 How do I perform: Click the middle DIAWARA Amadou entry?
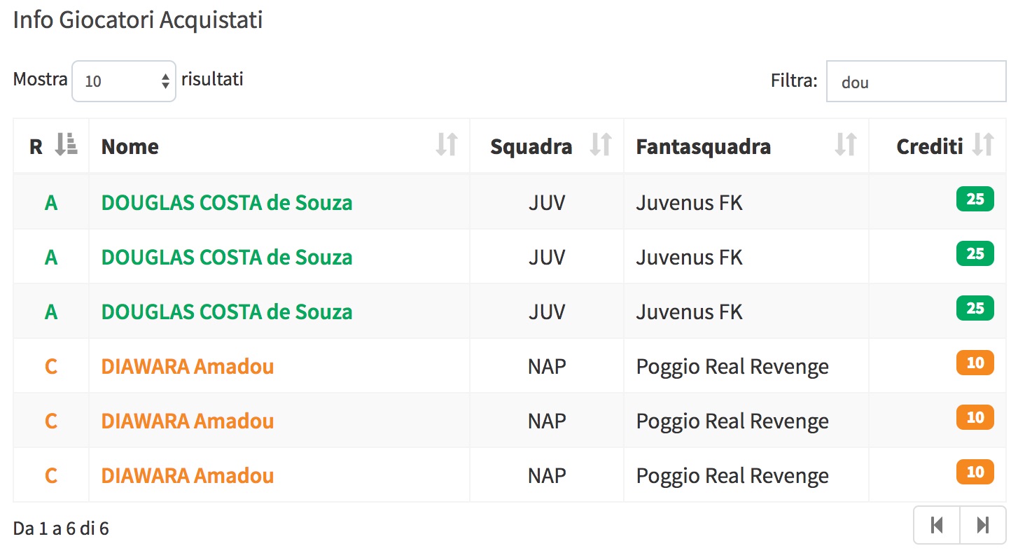(188, 421)
